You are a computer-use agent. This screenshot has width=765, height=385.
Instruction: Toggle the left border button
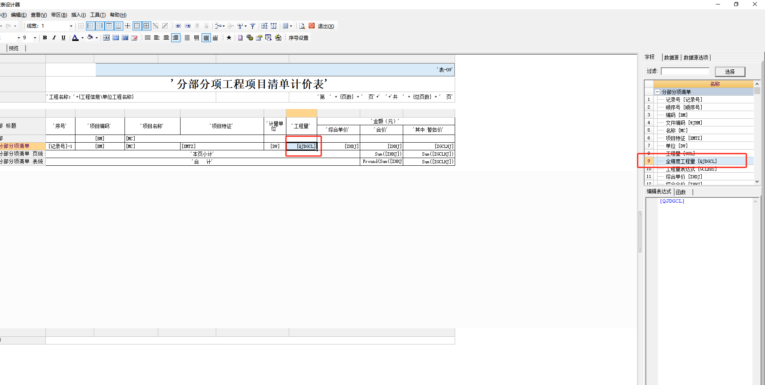(x=90, y=26)
